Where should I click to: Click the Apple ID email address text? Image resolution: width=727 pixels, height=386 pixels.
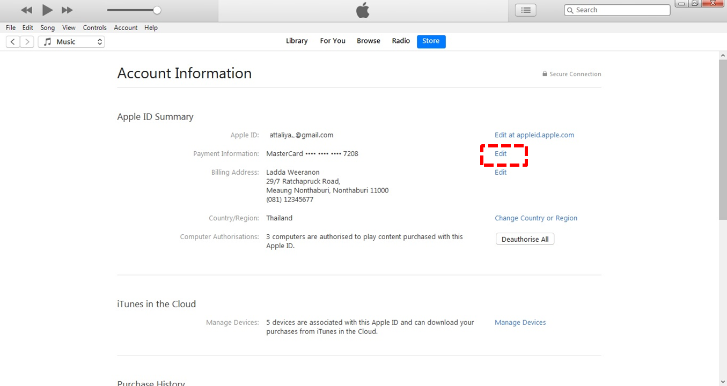[x=302, y=135]
